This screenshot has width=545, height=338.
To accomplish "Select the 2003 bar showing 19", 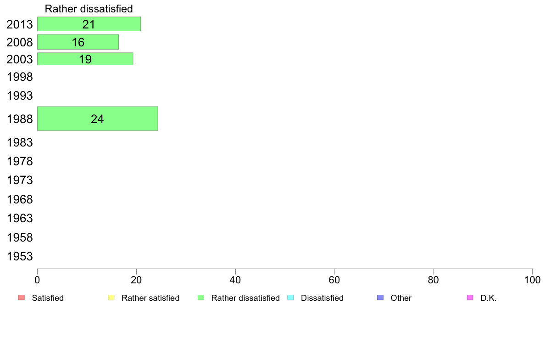I will [85, 59].
